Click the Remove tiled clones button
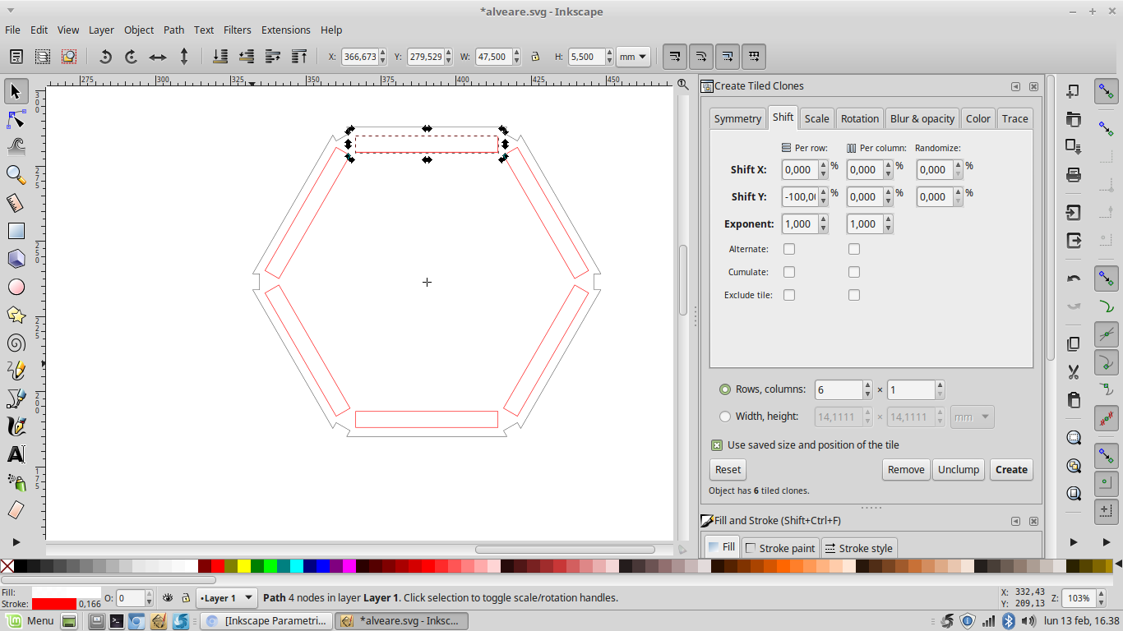Image resolution: width=1123 pixels, height=631 pixels. tap(906, 470)
